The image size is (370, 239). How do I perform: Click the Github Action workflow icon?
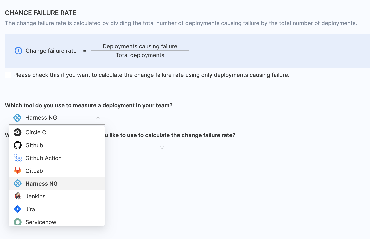click(17, 158)
